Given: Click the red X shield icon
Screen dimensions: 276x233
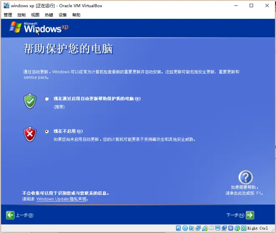Looking at the screenshot, I should pos(30,134).
